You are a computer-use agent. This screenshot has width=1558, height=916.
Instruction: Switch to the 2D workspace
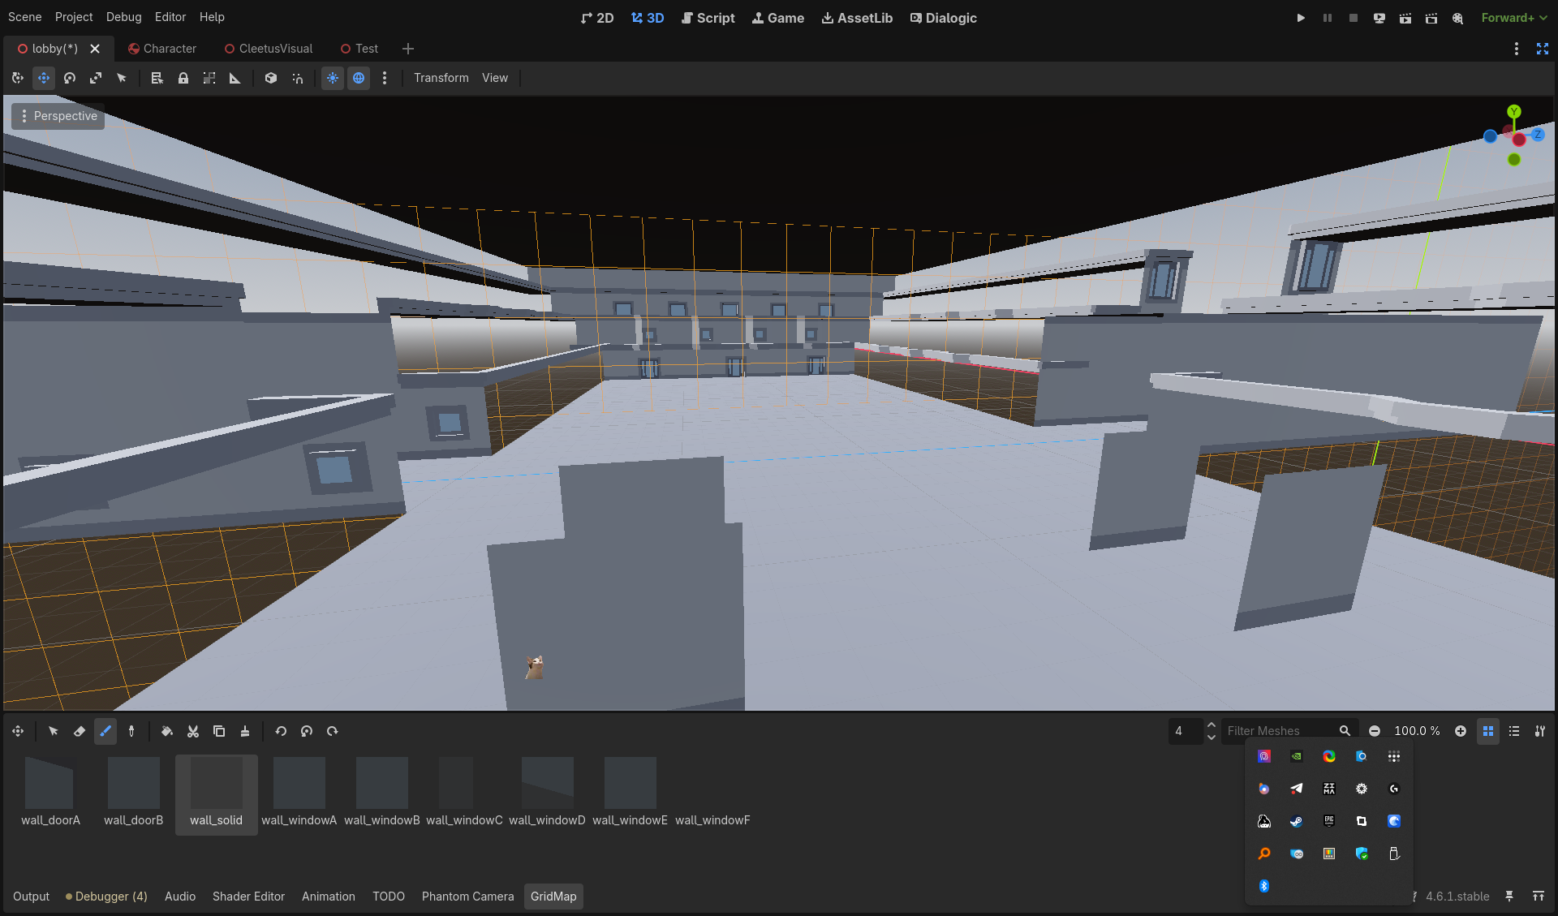coord(598,18)
